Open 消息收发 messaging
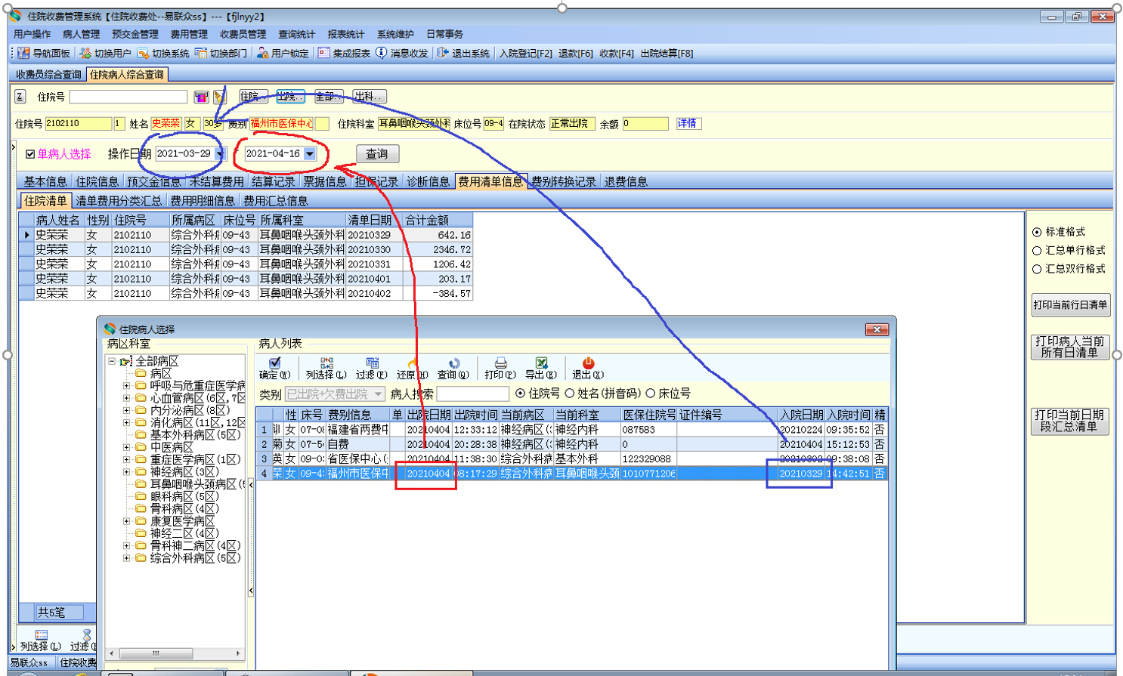The height and width of the screenshot is (676, 1123). (402, 53)
